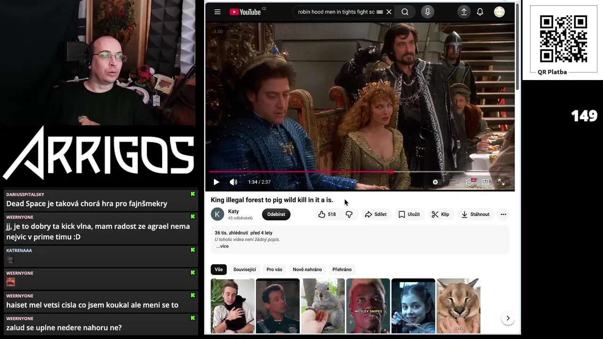Open the account avatar menu

point(499,12)
